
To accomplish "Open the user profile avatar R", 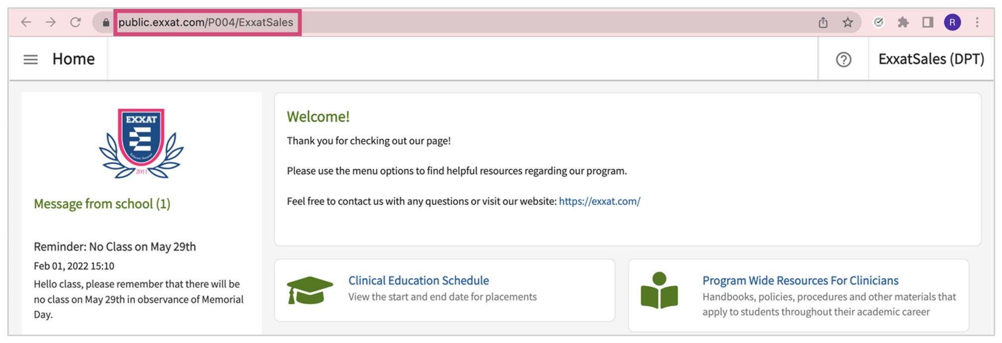I will pos(952,22).
